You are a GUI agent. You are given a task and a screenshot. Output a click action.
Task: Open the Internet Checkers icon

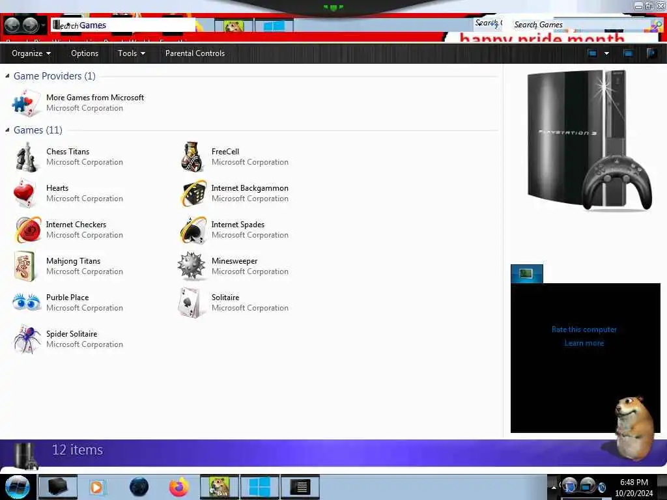pyautogui.click(x=28, y=230)
